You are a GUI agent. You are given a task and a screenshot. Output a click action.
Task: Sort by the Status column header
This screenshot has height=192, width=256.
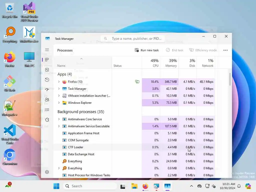pyautogui.click(x=127, y=63)
